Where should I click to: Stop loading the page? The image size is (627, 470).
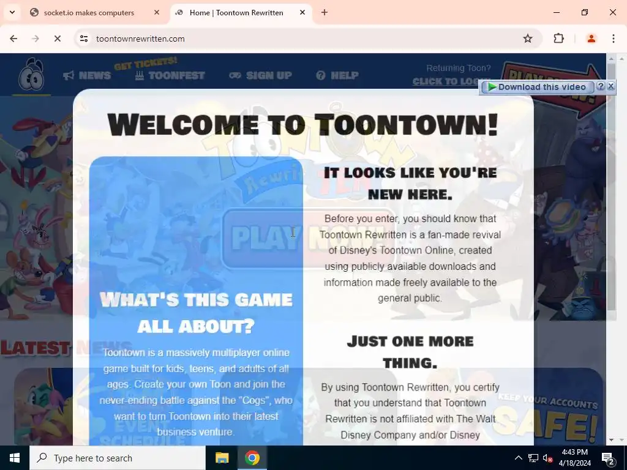coord(57,39)
